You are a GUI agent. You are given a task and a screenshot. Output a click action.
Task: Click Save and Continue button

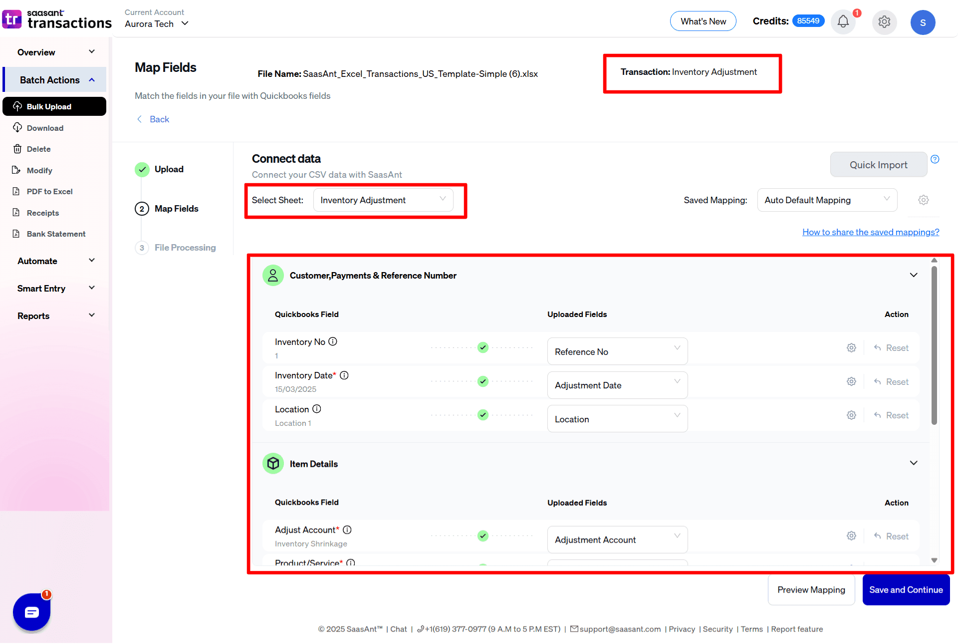[x=906, y=590]
